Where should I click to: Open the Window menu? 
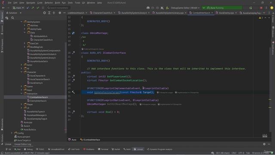[91, 3]
